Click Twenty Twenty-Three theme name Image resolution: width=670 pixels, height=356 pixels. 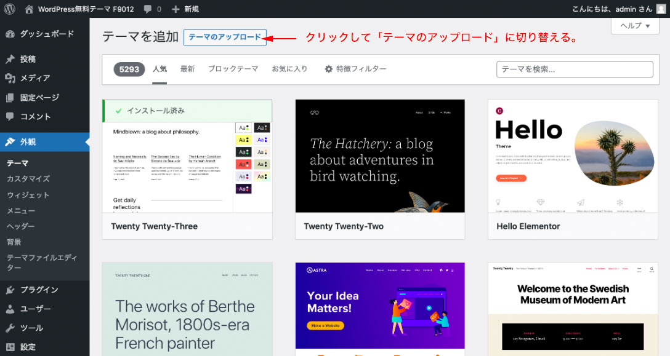(154, 227)
